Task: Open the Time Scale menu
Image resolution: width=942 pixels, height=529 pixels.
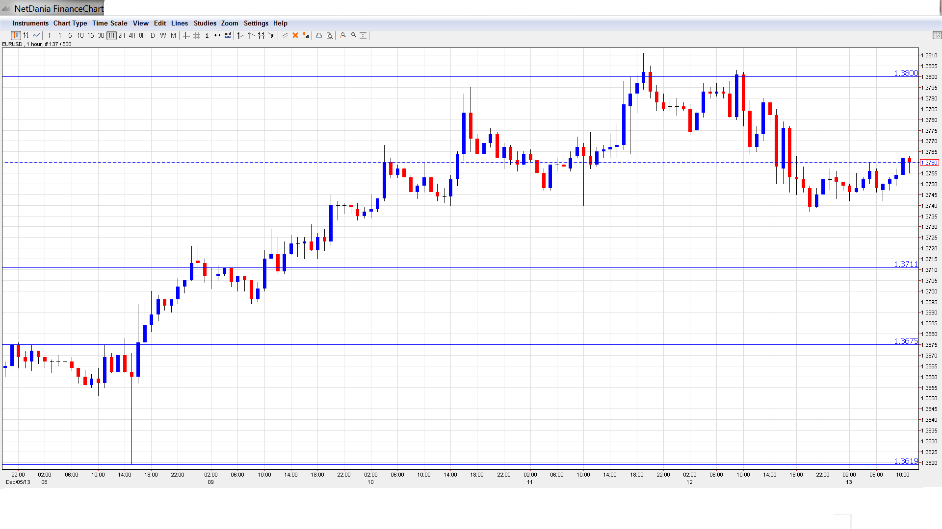Action: (x=109, y=23)
